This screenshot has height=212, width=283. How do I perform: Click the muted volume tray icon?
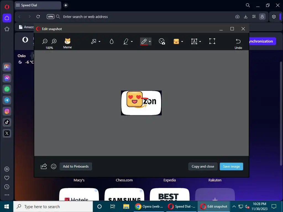pos(247,206)
